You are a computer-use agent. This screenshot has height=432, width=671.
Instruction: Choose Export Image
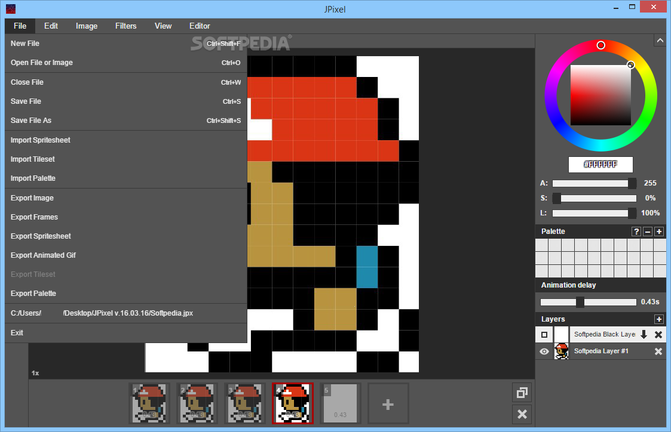click(126, 198)
